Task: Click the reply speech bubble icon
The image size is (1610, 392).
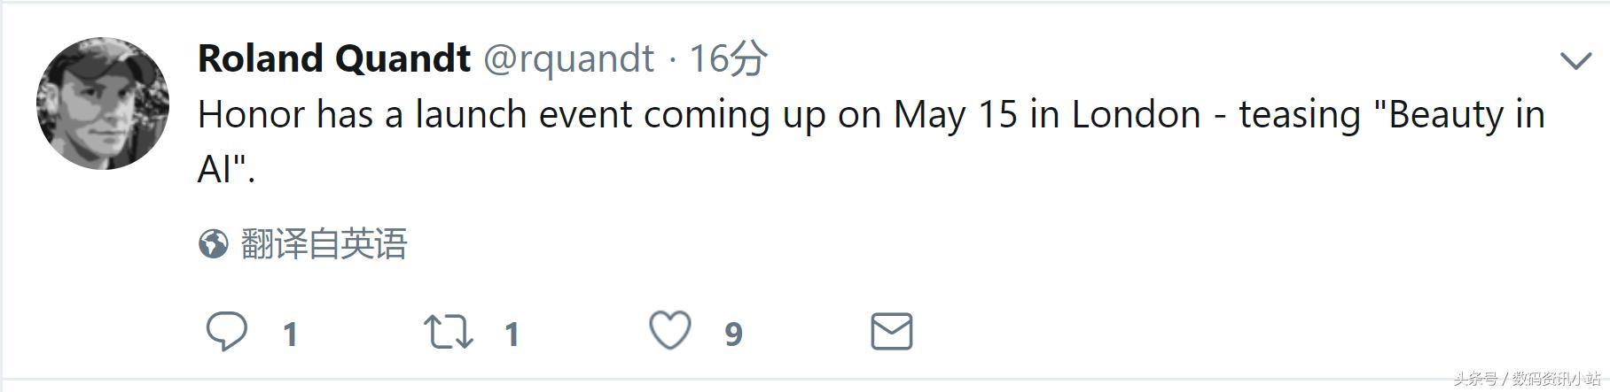Action: [227, 332]
